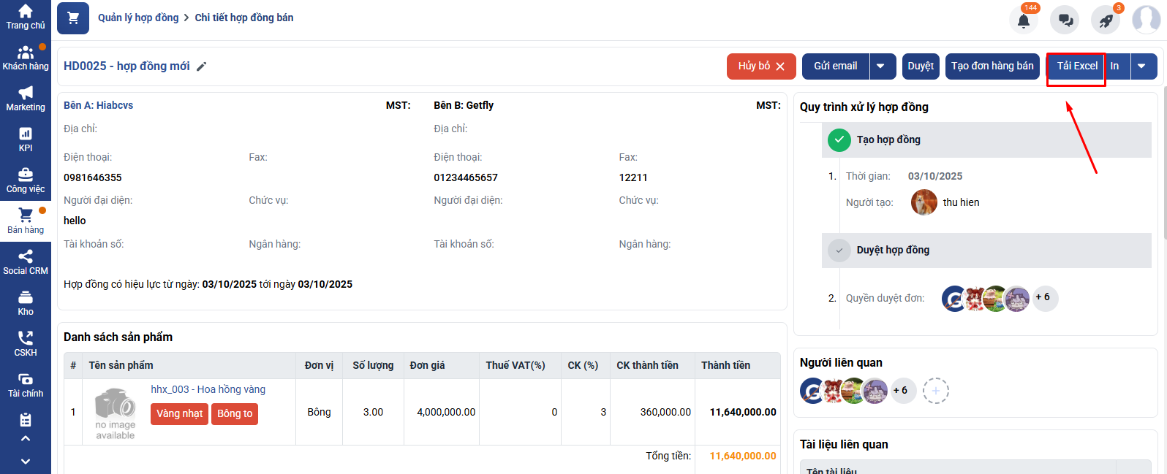
Task: Click the shopping cart icon in header
Action: tap(73, 18)
